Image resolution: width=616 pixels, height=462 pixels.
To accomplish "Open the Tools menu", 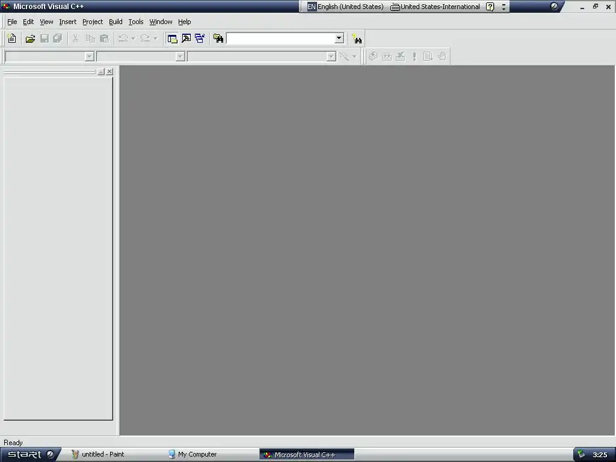I will tap(136, 22).
